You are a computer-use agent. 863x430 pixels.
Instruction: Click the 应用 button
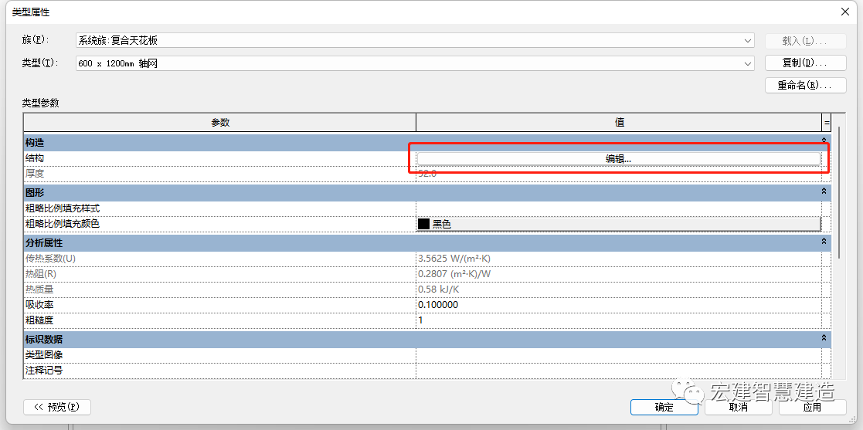(812, 407)
